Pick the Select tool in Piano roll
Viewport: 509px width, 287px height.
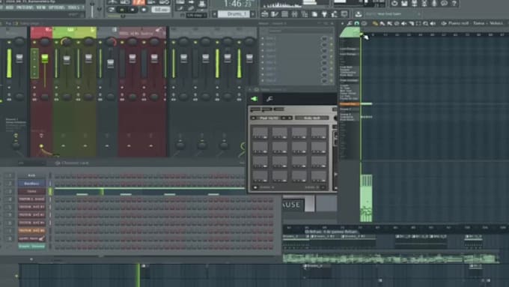(418, 23)
